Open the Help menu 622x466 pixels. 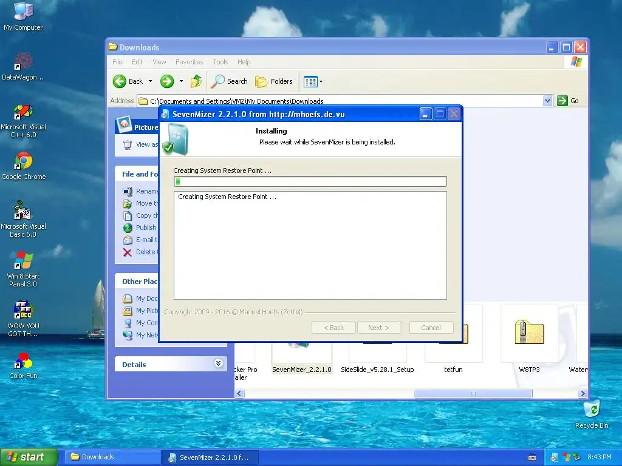244,62
